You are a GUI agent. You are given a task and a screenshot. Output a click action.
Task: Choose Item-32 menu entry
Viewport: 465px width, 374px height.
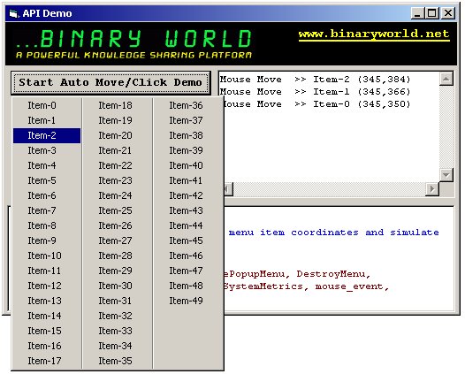(118, 316)
